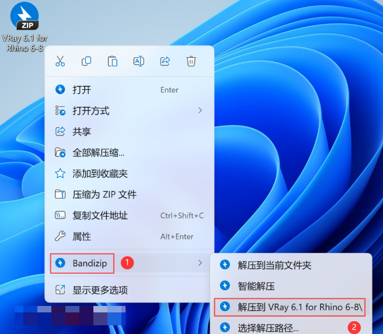This screenshot has height=334, width=383.
Task: Select 解压到当前文件夹 in Bandizip submenu
Action: 291,265
